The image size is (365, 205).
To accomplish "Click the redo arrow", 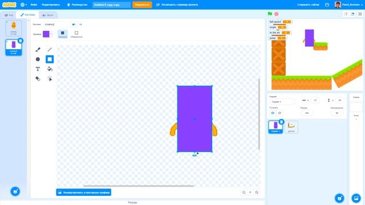I will pos(80,24).
